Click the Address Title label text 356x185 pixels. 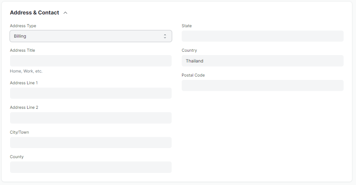pyautogui.click(x=22, y=50)
